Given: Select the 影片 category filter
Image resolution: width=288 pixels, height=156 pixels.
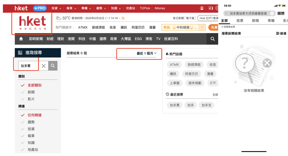Looking at the screenshot, I should (31, 99).
